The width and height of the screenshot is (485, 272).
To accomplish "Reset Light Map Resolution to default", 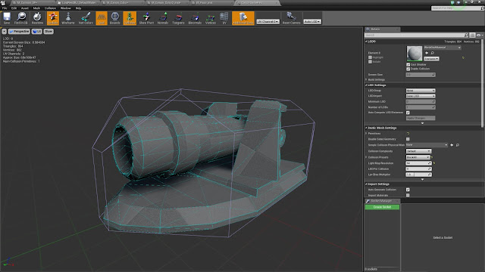I will (x=434, y=163).
